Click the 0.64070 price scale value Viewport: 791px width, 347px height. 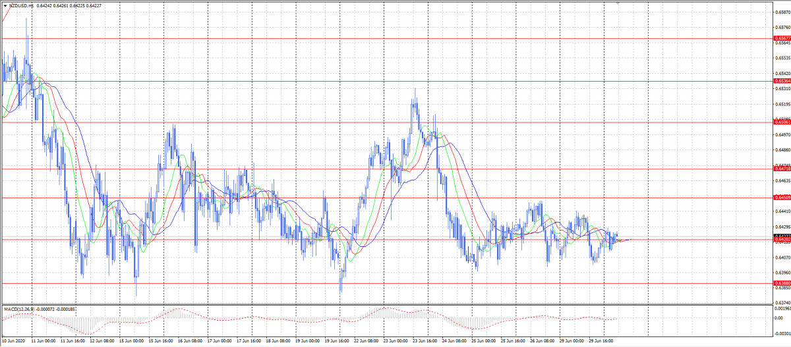[x=782, y=257]
